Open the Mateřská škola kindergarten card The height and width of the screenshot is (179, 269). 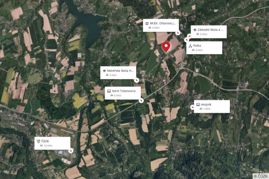(118, 72)
